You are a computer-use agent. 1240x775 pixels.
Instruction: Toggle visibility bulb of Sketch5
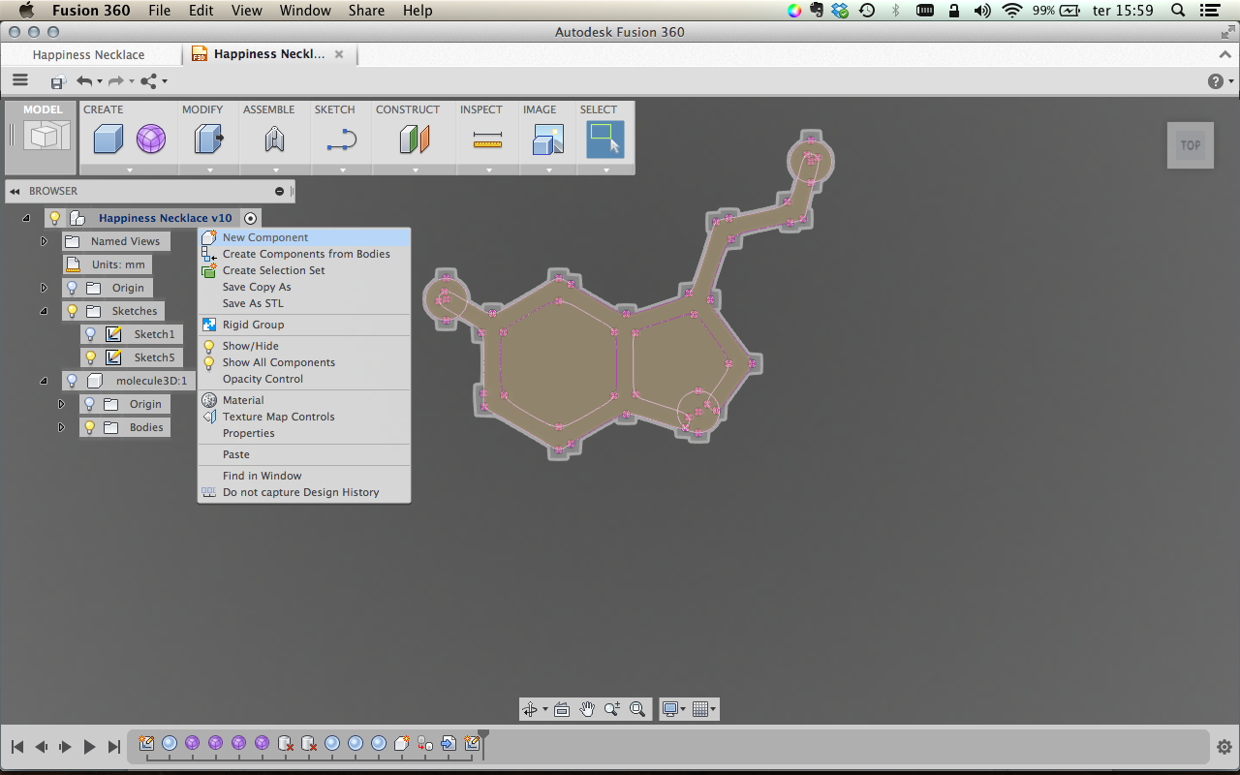coord(90,357)
